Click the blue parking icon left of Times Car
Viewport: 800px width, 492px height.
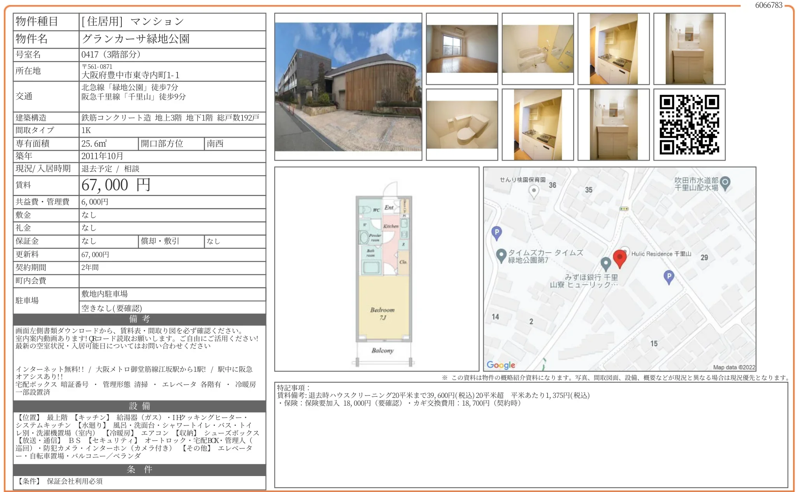(x=496, y=233)
